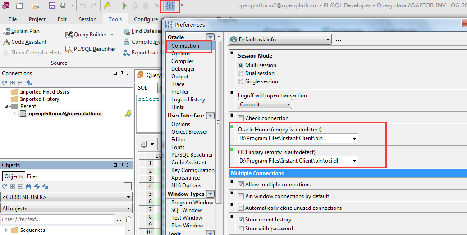
Task: Open Preferences via the sliders toolbar icon
Action: 170,6
